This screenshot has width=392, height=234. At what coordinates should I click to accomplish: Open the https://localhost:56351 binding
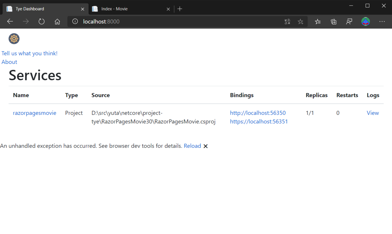point(259,121)
